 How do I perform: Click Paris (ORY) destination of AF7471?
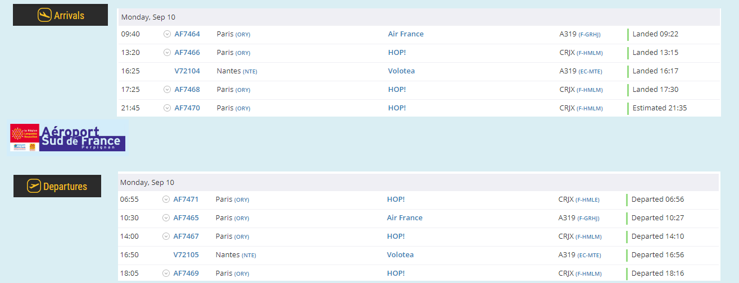pyautogui.click(x=233, y=200)
